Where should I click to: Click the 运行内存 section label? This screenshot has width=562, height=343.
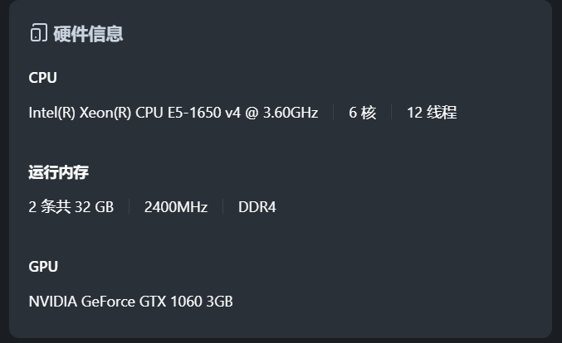tap(58, 172)
